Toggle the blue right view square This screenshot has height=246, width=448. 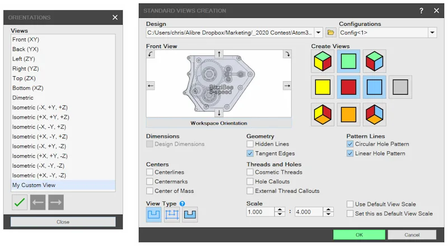374,87
